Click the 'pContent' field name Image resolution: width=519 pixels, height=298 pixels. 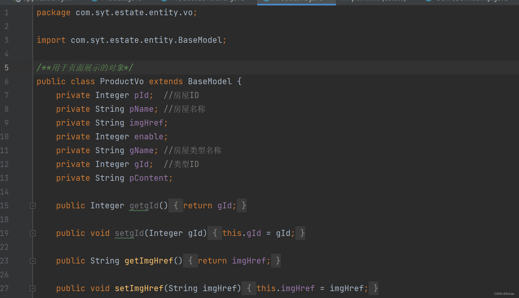149,178
